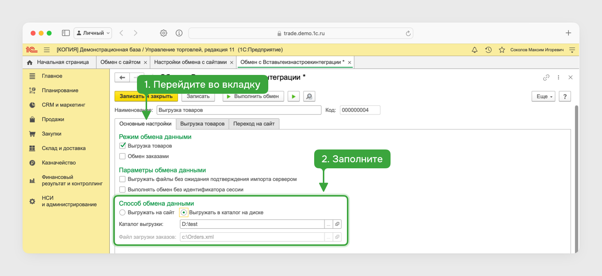This screenshot has width=602, height=276.
Task: Open the notifications bell icon
Action: click(x=474, y=50)
